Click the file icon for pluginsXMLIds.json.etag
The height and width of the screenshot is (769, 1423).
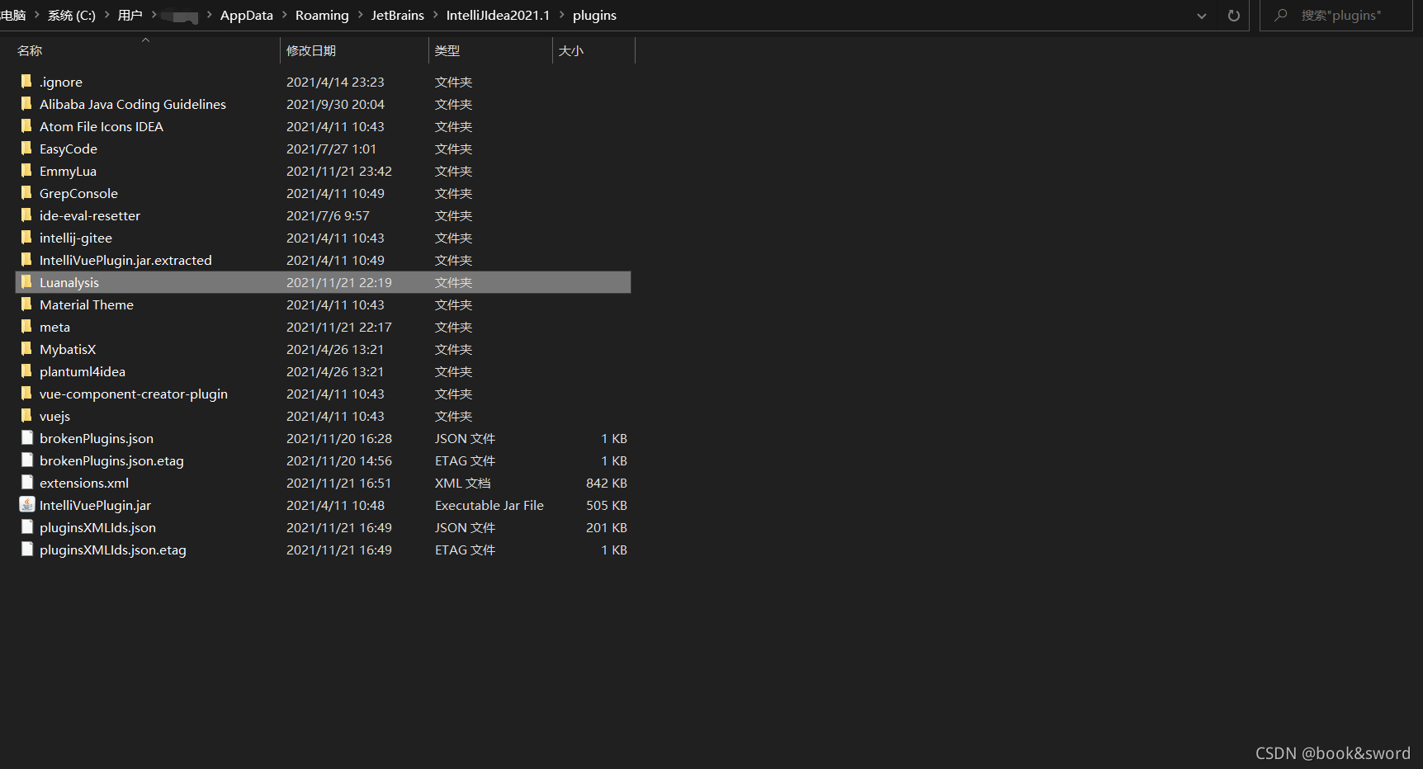27,549
